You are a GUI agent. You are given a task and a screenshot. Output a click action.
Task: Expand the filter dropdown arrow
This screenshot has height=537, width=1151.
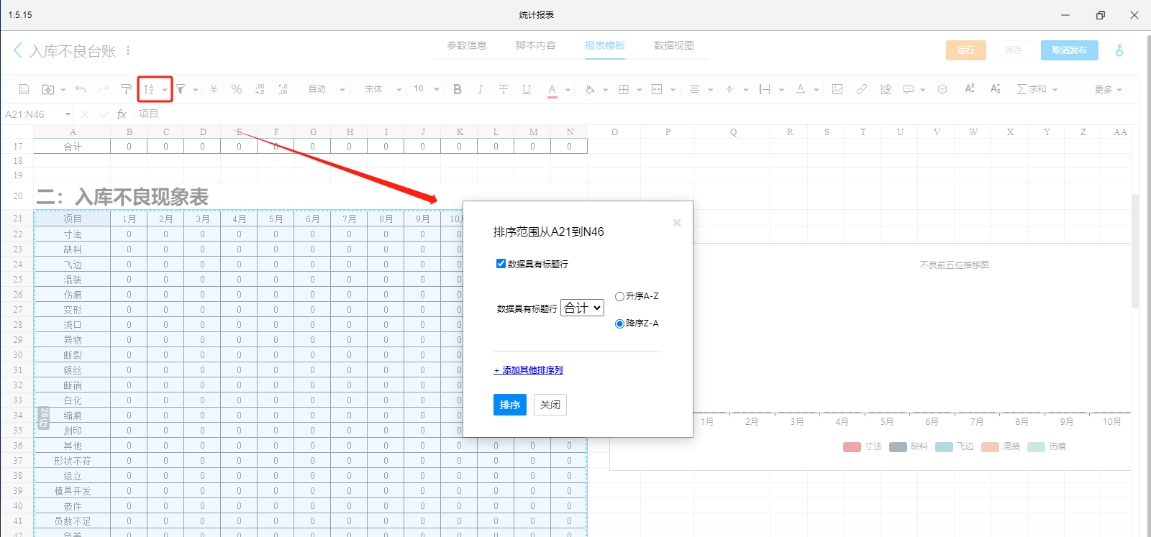click(x=196, y=90)
